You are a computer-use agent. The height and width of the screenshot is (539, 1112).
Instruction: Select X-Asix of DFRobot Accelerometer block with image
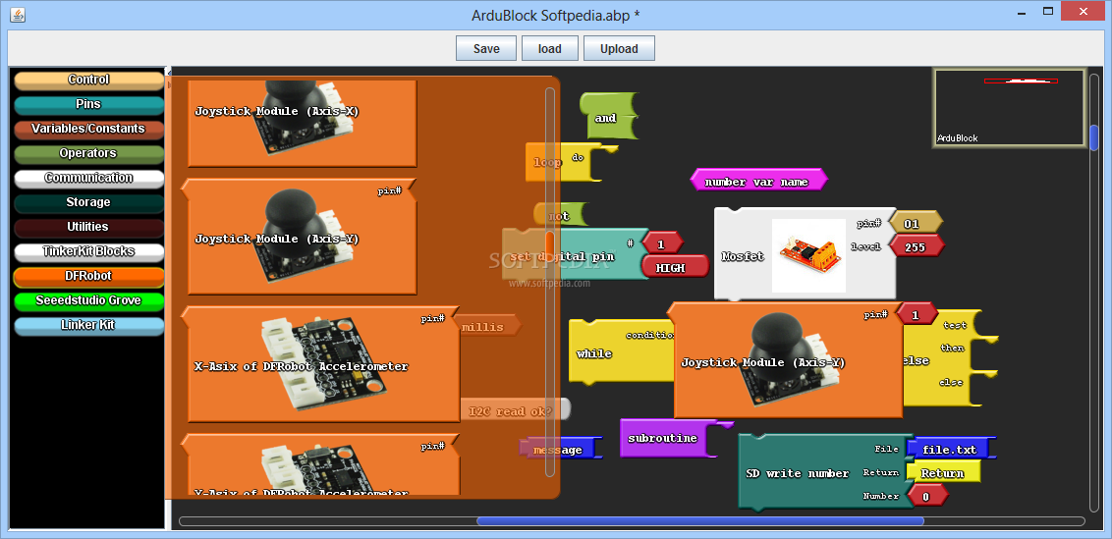pos(320,364)
